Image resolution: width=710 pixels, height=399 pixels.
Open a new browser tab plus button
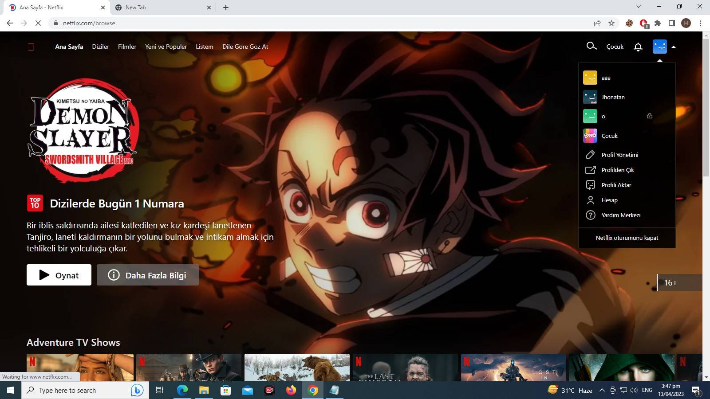[x=226, y=8]
